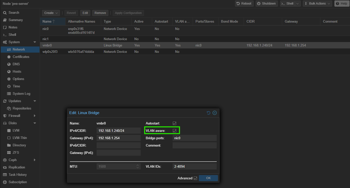
Task: Click the reset icon in Edit dialog header
Action: [209, 113]
